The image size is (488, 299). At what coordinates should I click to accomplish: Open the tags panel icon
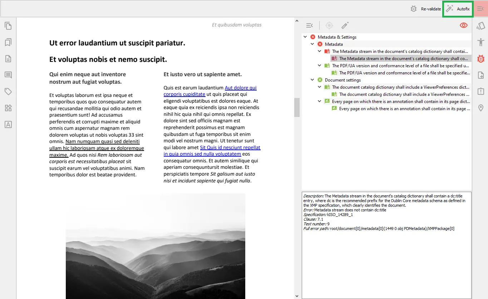[8, 92]
